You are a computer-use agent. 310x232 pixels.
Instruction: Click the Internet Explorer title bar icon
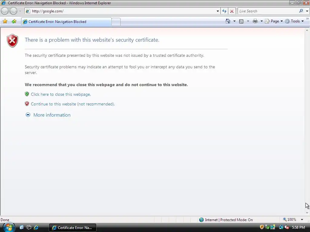[x=3, y=3]
